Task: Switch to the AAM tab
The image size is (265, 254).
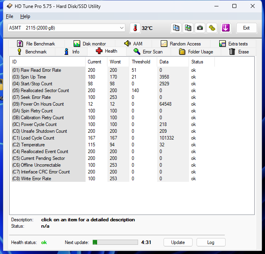Action: pos(133,44)
